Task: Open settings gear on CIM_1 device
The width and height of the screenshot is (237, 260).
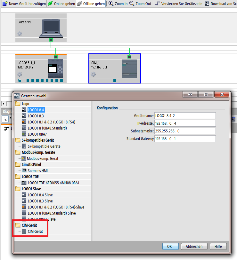Action: click(x=93, y=74)
